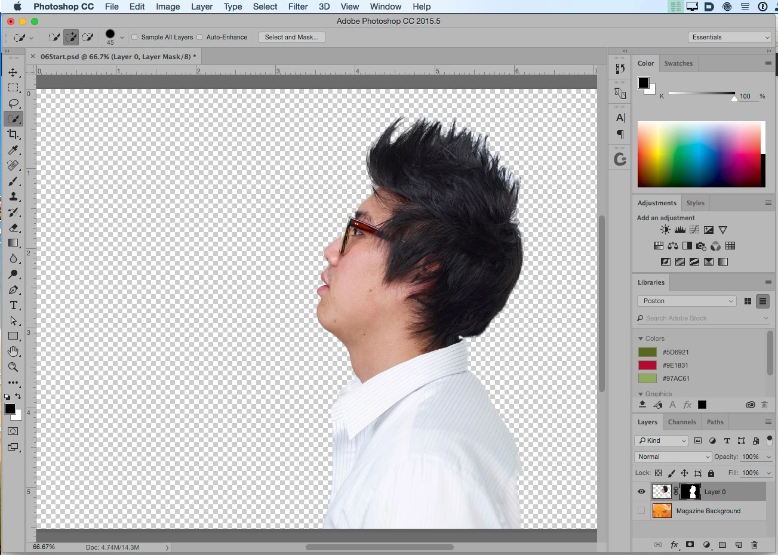Screen dimensions: 778x555
Task: Select the Move tool
Action: [x=13, y=72]
